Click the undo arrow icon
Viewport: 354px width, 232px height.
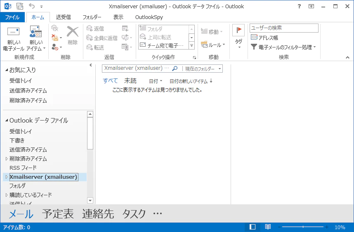(32, 6)
